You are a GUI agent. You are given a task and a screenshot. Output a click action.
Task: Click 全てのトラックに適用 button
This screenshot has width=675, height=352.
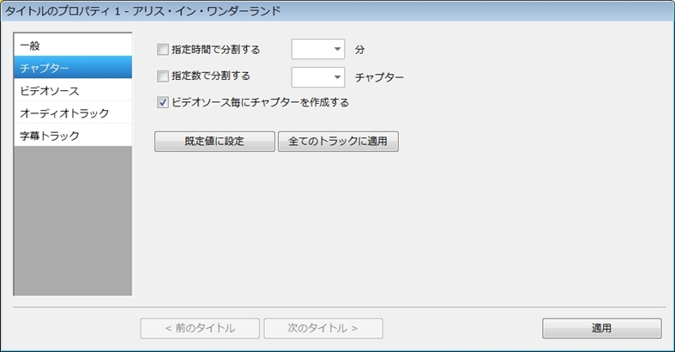click(x=338, y=142)
